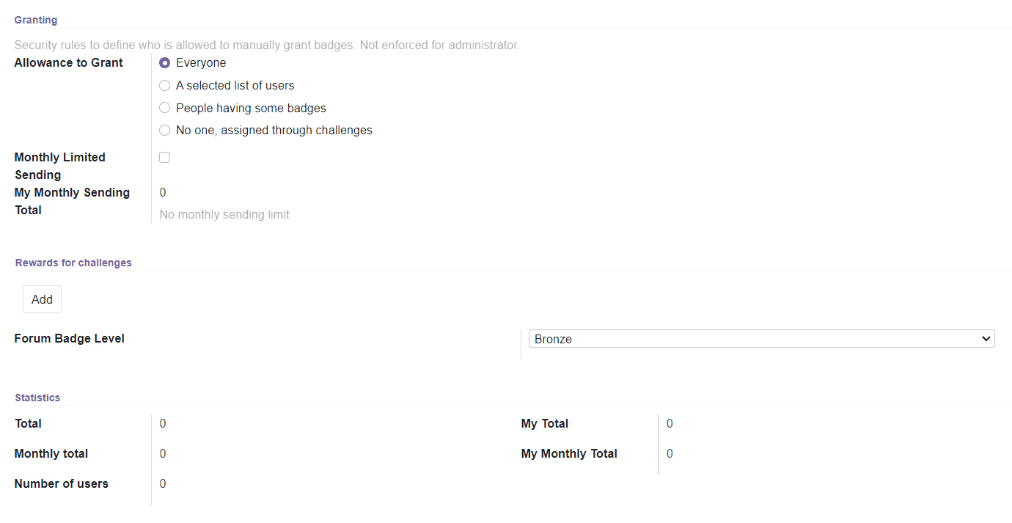Click the "My Monthly Sending Total" label
This screenshot has height=523, width=1012.
pos(72,201)
